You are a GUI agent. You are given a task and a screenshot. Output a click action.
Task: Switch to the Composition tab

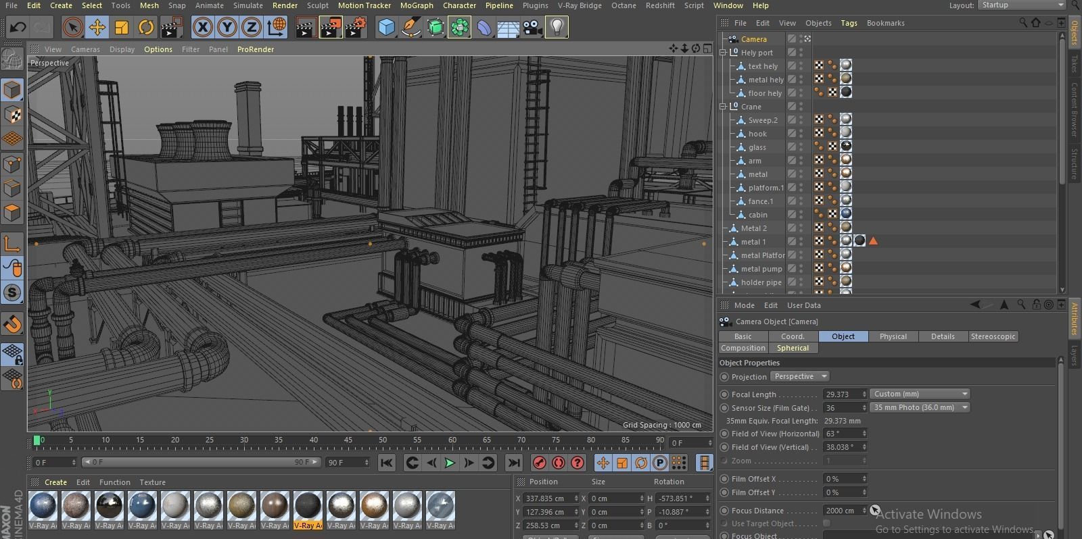743,348
